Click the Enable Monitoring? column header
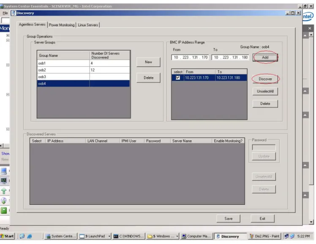The image size is (316, 244). [228, 141]
